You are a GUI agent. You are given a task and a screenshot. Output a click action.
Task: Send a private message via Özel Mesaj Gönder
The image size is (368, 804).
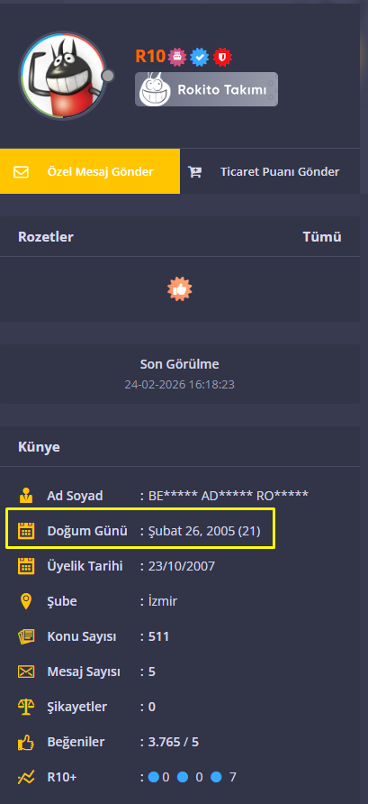(90, 171)
